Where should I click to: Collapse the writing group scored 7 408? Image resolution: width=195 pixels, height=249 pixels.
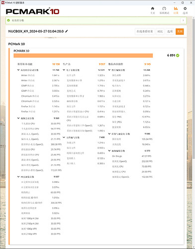coord(64,137)
